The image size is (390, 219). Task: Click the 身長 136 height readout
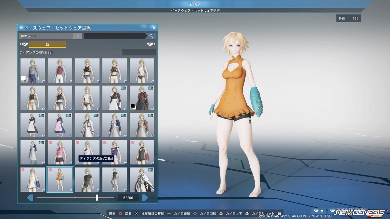point(348,18)
